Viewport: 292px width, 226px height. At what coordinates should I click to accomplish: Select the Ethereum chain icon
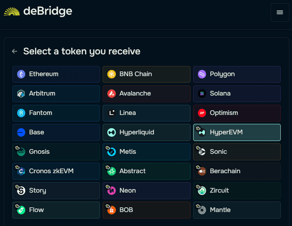point(21,74)
